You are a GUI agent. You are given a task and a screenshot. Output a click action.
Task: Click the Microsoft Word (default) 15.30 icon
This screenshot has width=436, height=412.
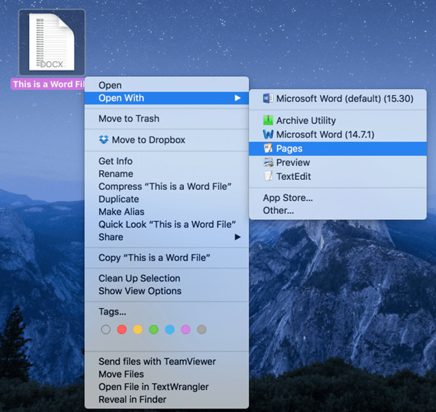coord(268,99)
